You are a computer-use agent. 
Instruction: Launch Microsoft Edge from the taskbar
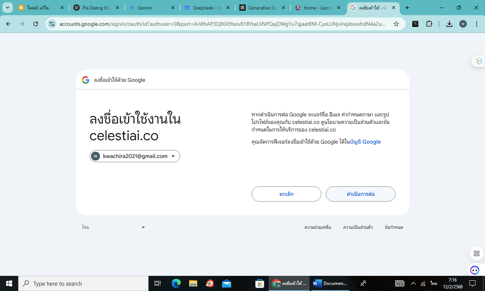(176, 283)
